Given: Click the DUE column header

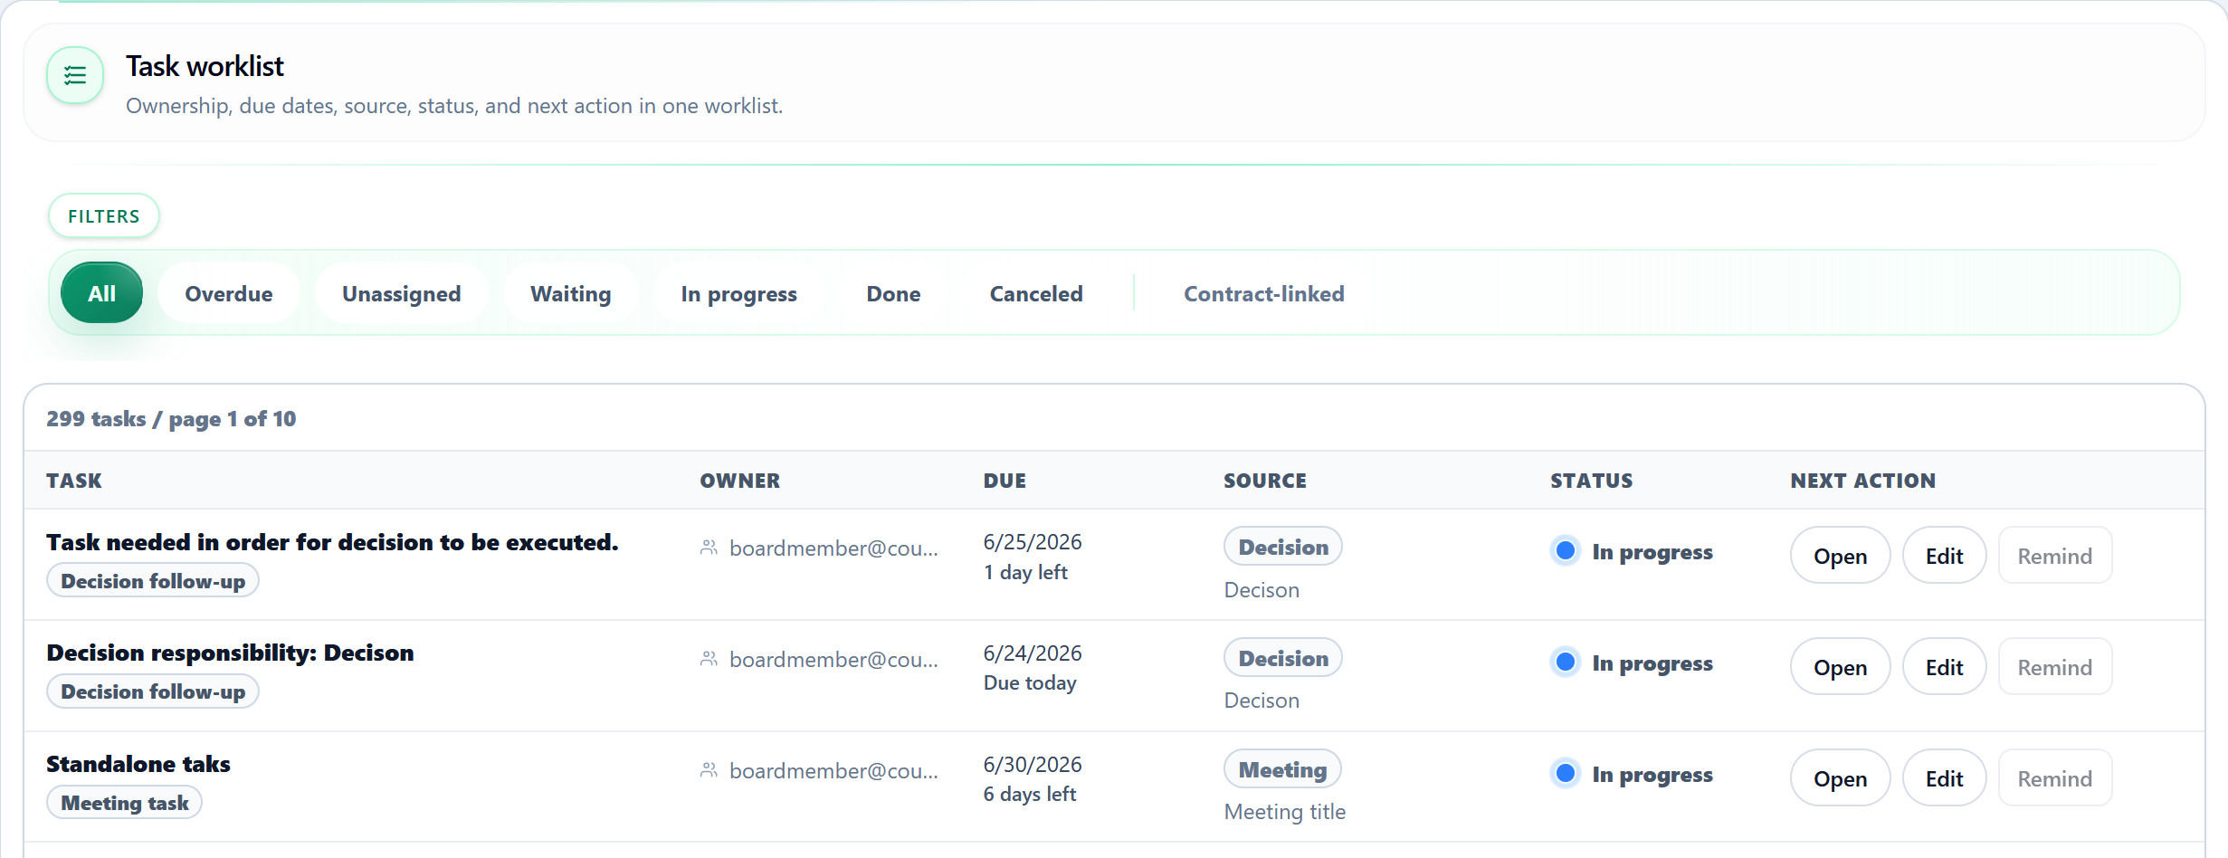Looking at the screenshot, I should (x=1005, y=481).
